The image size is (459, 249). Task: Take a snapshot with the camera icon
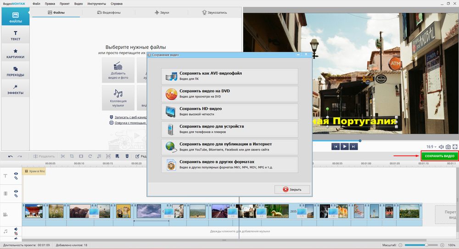(x=448, y=147)
